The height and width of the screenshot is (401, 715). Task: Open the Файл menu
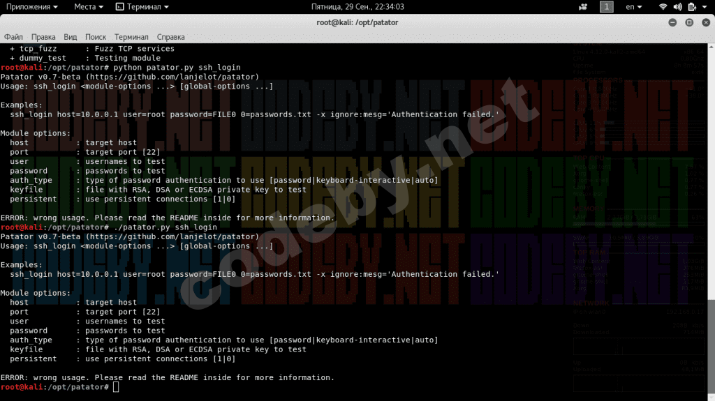point(13,37)
